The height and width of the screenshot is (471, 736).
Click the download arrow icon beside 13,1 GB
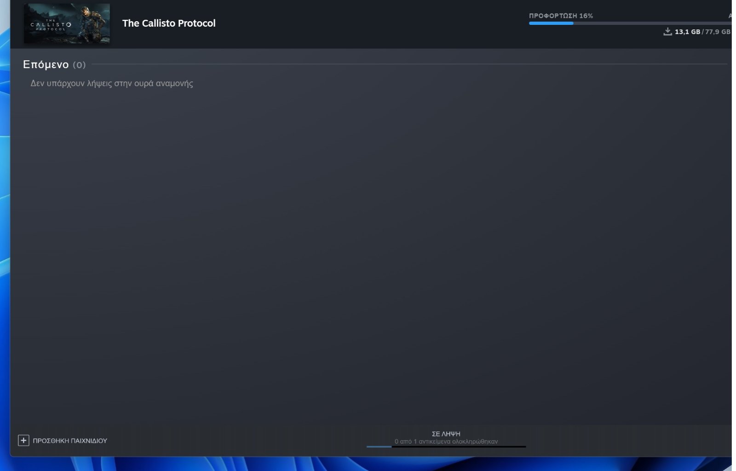click(667, 31)
